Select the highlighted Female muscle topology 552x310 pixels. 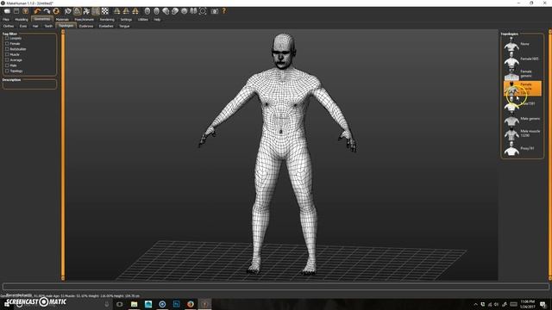click(523, 88)
